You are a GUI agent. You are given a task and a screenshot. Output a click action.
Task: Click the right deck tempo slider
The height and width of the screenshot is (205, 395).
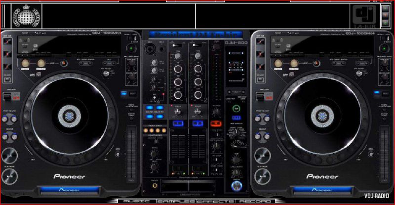pyautogui.click(x=384, y=154)
